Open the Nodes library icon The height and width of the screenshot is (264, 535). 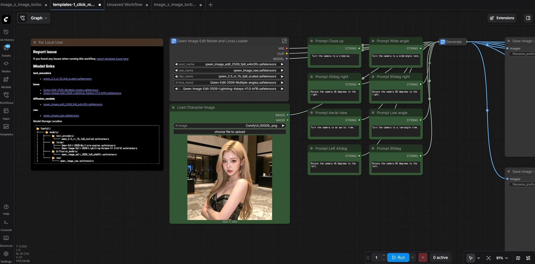coord(6,64)
